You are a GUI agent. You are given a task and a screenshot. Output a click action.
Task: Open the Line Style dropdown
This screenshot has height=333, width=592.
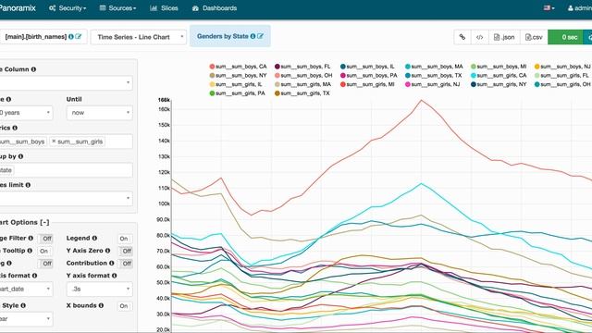tap(26, 318)
